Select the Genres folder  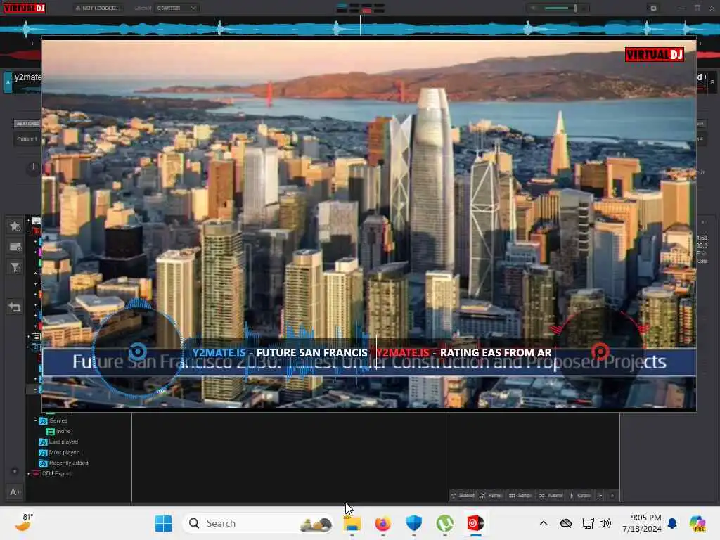[x=53, y=420]
